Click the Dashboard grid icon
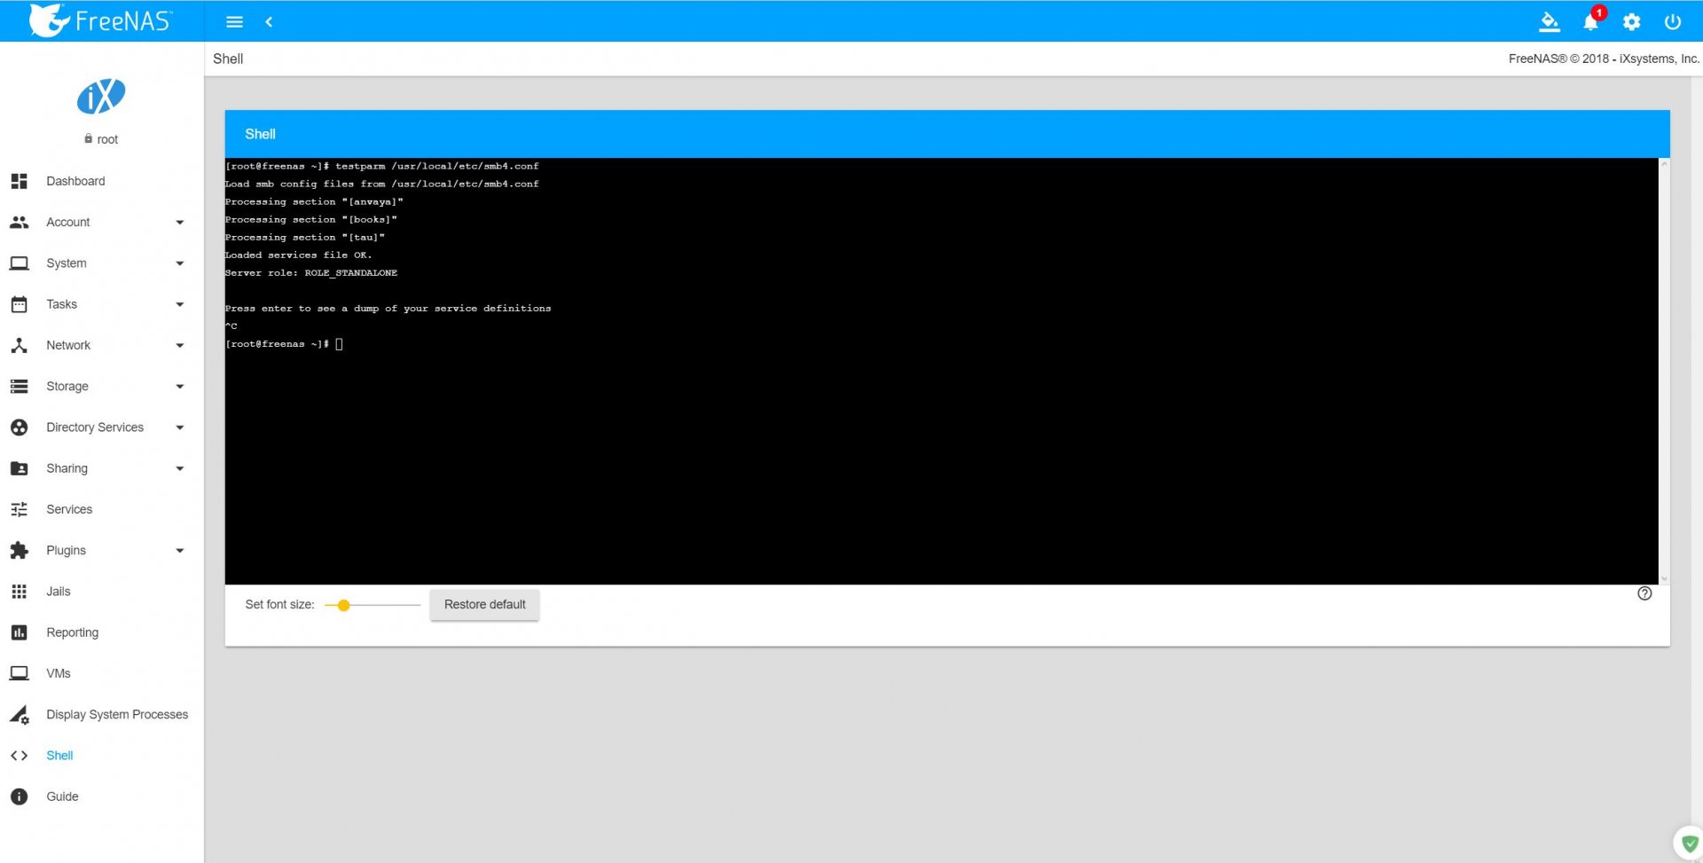 point(19,181)
